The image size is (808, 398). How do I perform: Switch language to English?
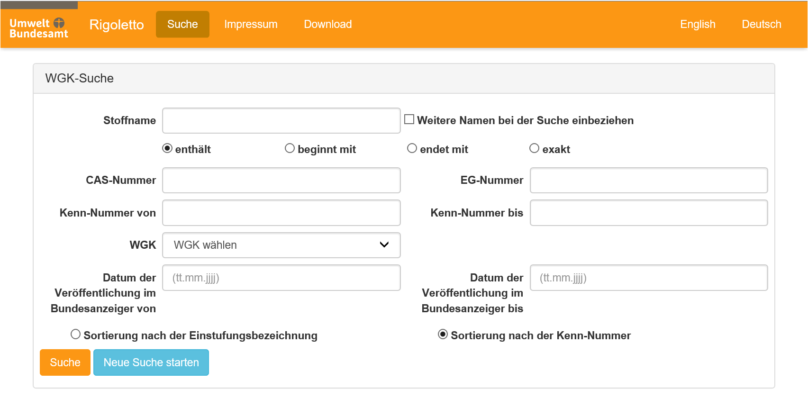coord(697,24)
